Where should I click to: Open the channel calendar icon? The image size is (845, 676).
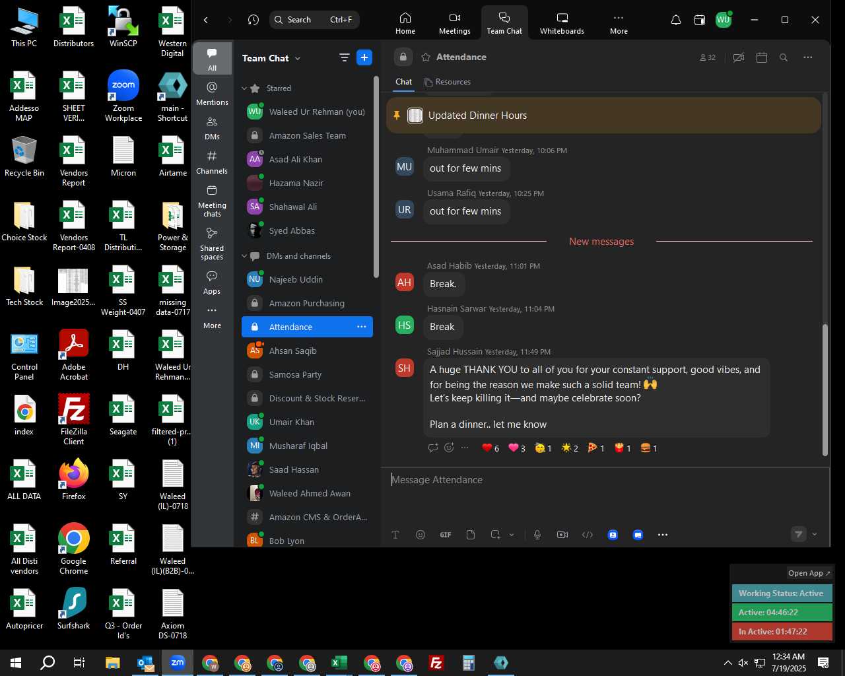pyautogui.click(x=762, y=57)
